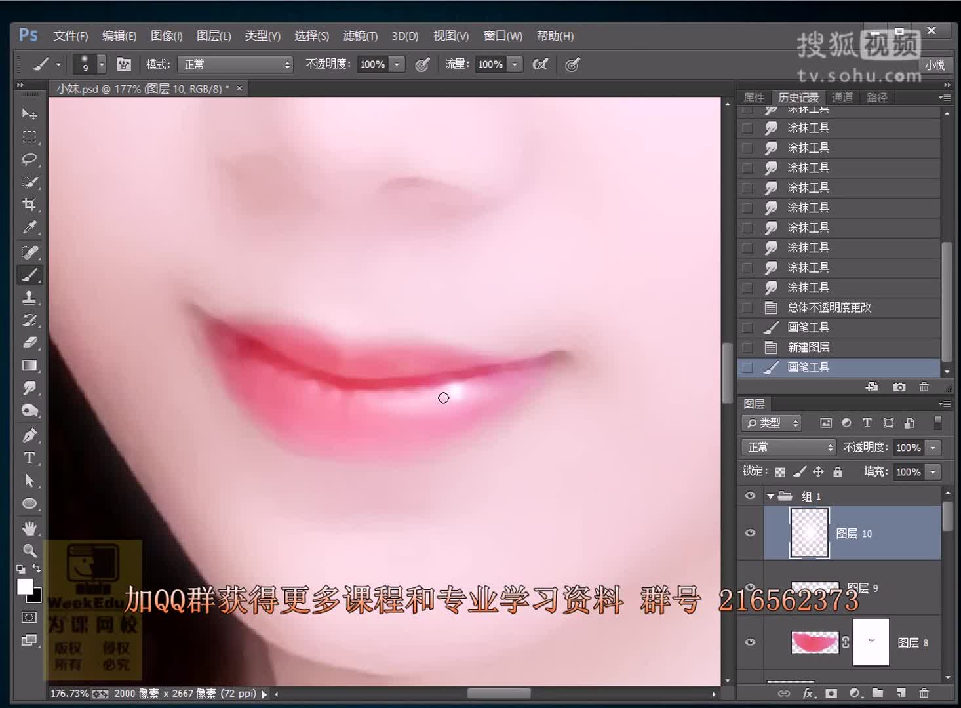Select the Crop tool

pos(29,204)
